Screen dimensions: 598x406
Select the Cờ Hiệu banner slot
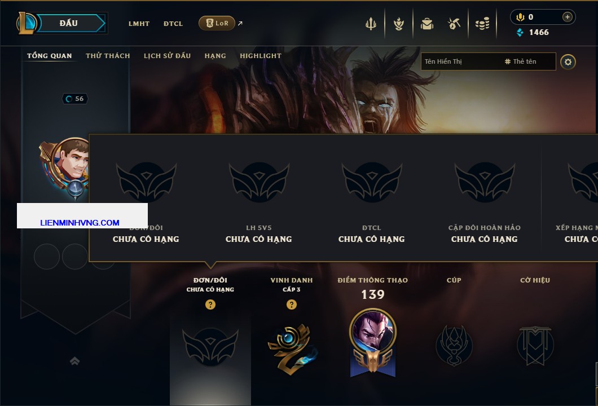click(x=535, y=346)
